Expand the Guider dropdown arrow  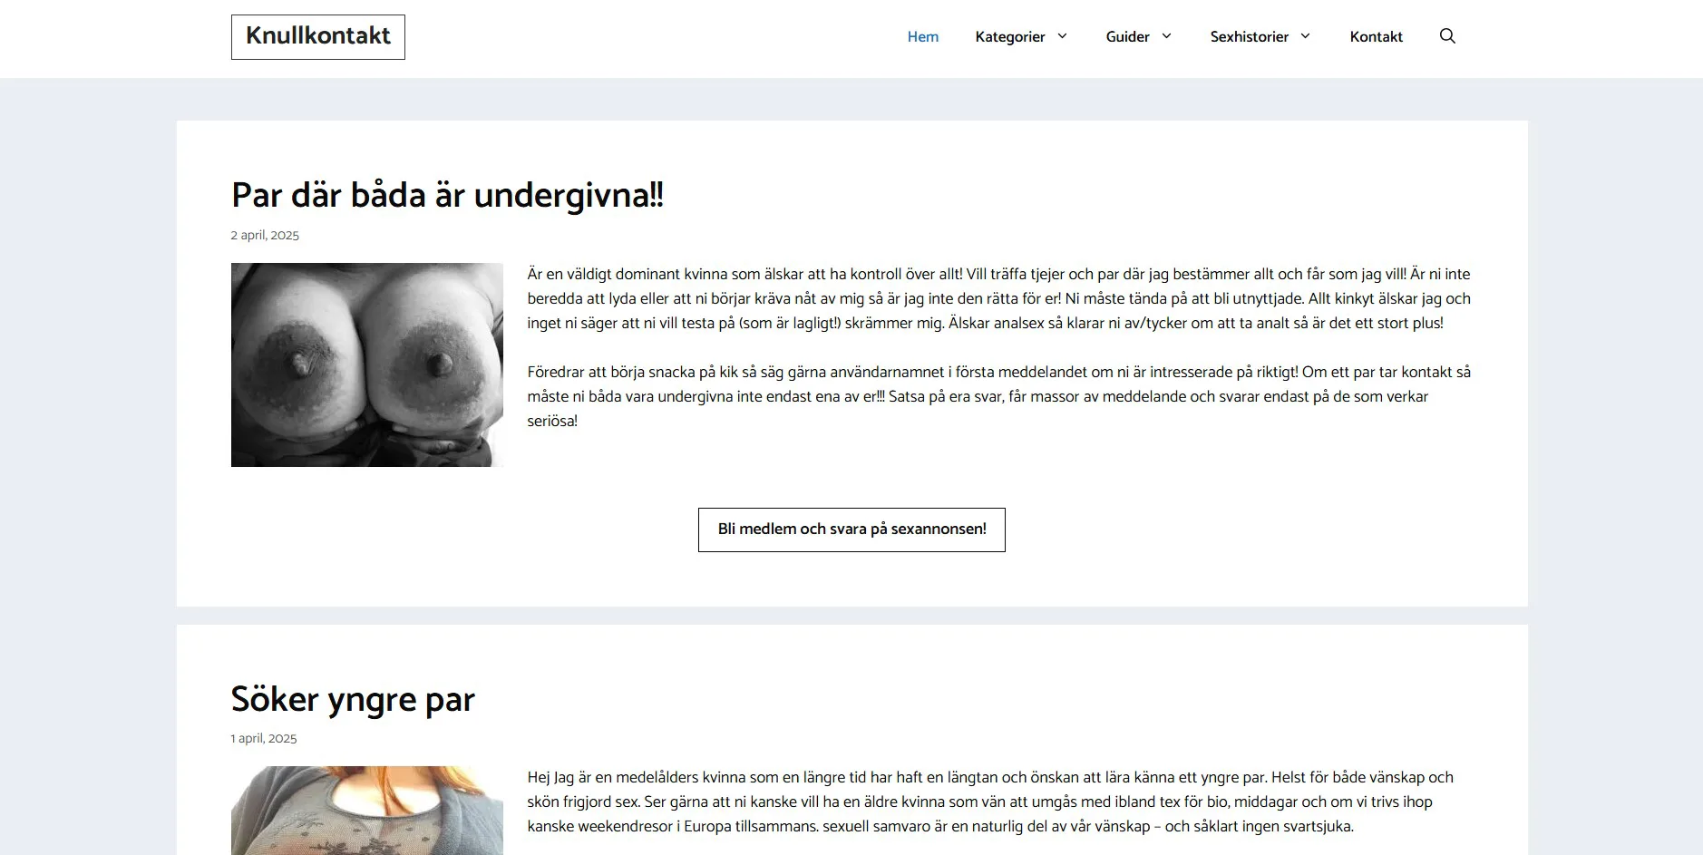click(x=1167, y=36)
